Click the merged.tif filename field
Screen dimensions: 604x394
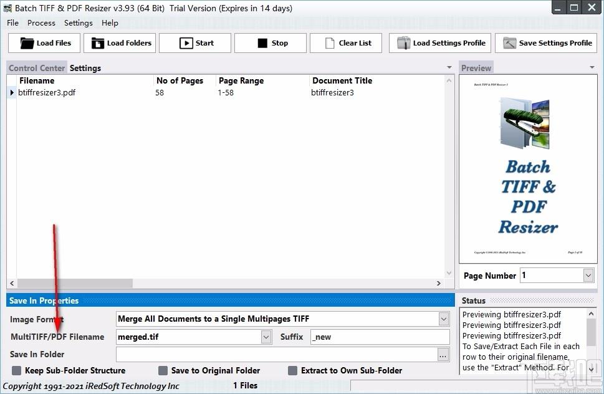(x=189, y=337)
